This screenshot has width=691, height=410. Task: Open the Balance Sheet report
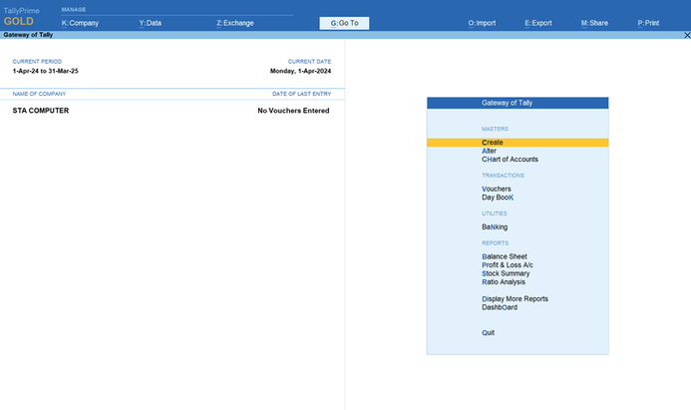click(x=505, y=256)
